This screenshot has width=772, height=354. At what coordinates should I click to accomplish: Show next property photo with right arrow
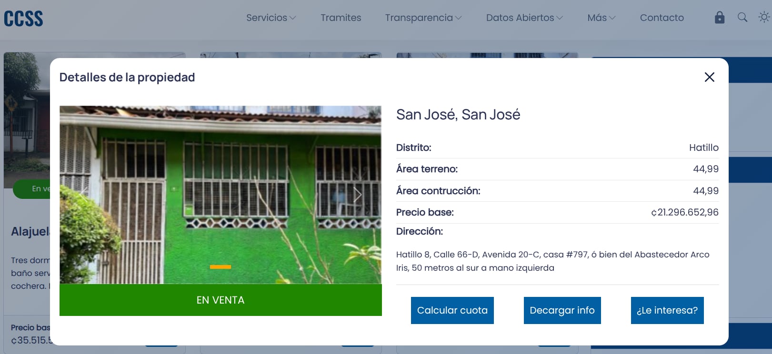click(x=358, y=195)
